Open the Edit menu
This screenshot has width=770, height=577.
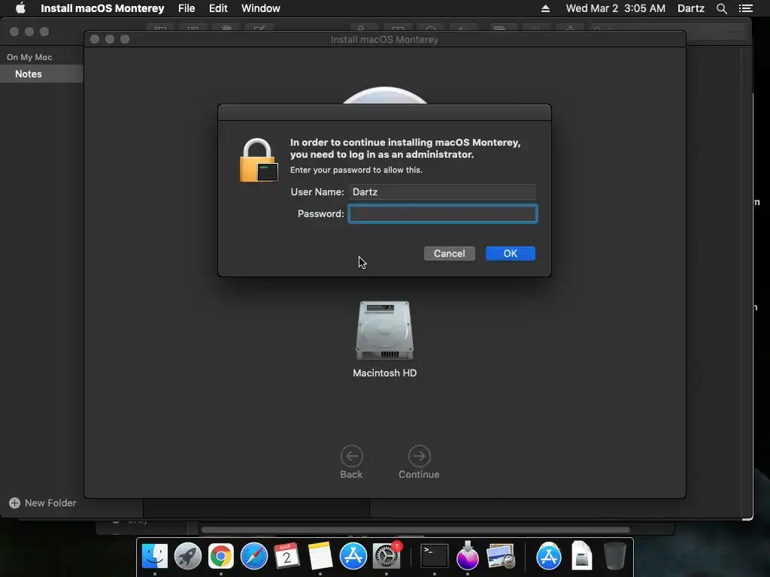pos(218,8)
